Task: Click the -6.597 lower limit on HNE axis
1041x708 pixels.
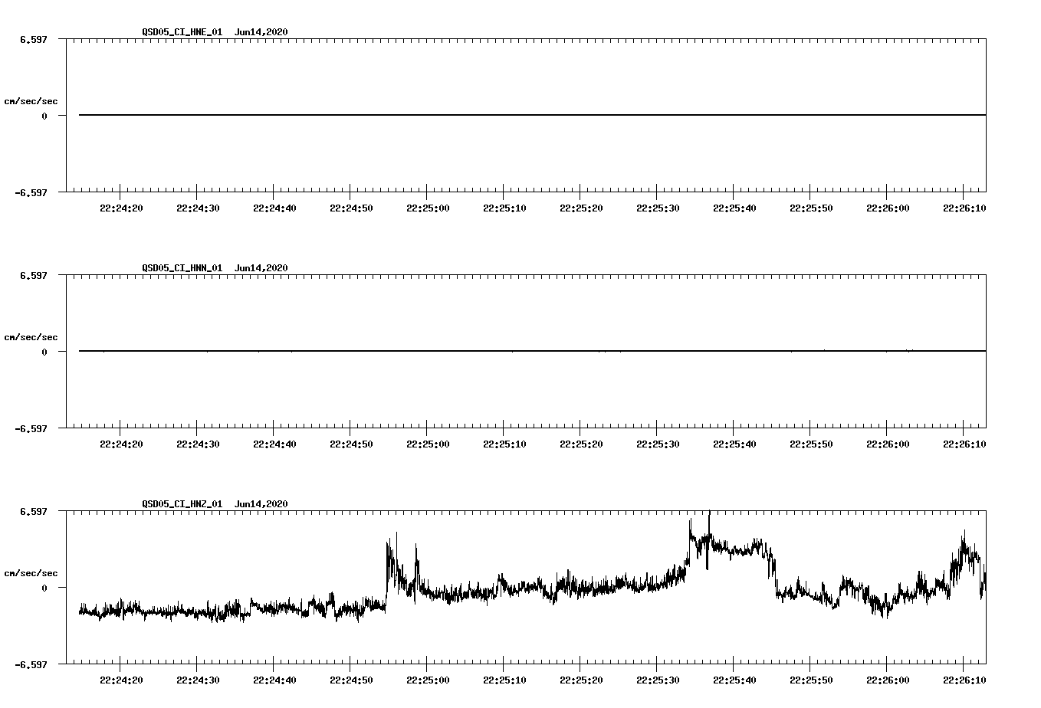Action: pyautogui.click(x=31, y=192)
